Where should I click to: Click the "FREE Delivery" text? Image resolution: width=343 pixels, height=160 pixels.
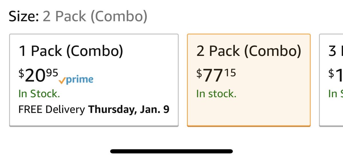coord(51,109)
